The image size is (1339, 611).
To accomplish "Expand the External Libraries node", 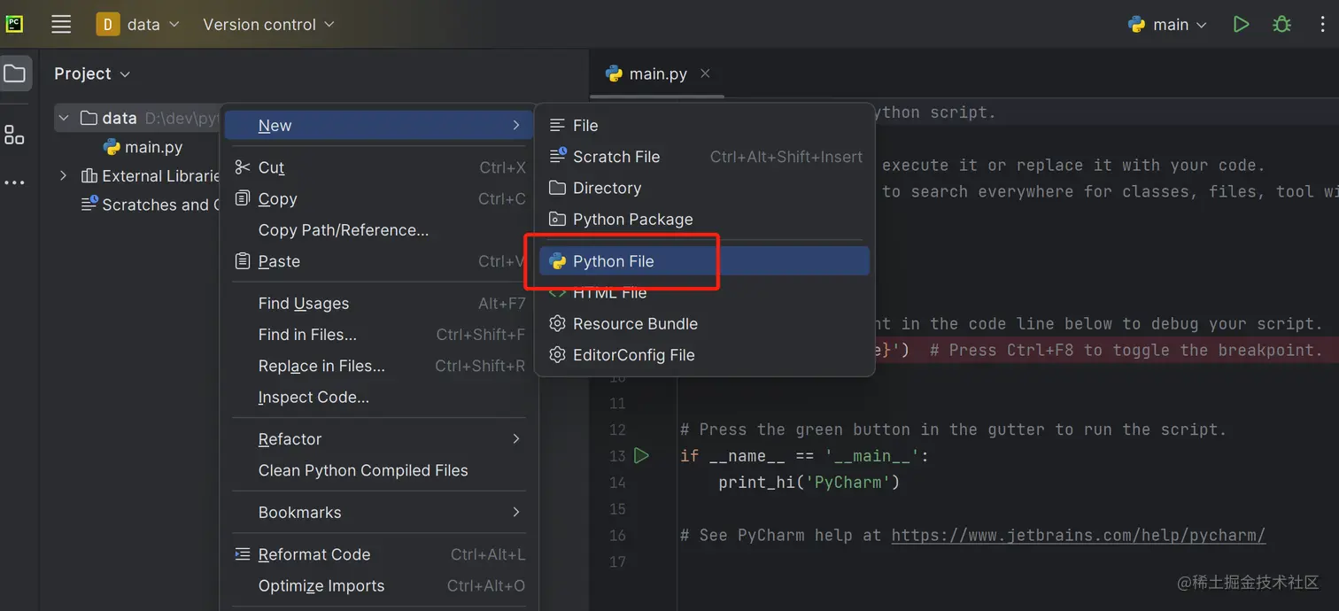I will [63, 175].
